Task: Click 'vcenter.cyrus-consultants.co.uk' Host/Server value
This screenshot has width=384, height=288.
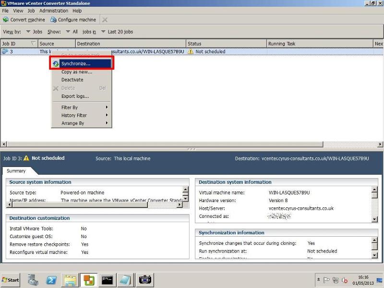Action: coord(301,208)
